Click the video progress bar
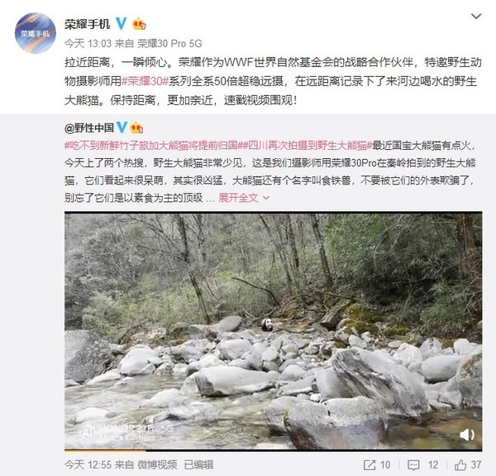The height and width of the screenshot is (476, 496). [274, 450]
